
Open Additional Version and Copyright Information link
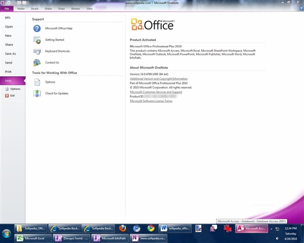click(159, 78)
